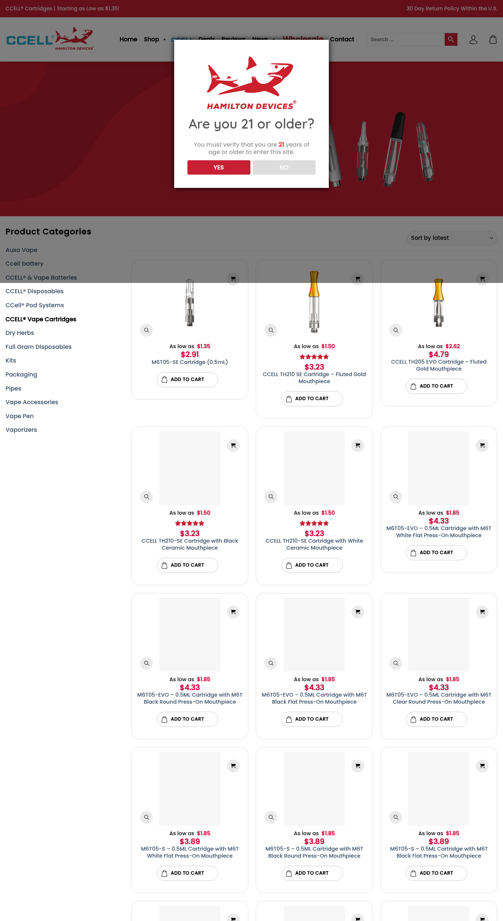Click quick-cart icon on M6T05-EVO Black Round card
This screenshot has width=503, height=921.
pos(233,612)
